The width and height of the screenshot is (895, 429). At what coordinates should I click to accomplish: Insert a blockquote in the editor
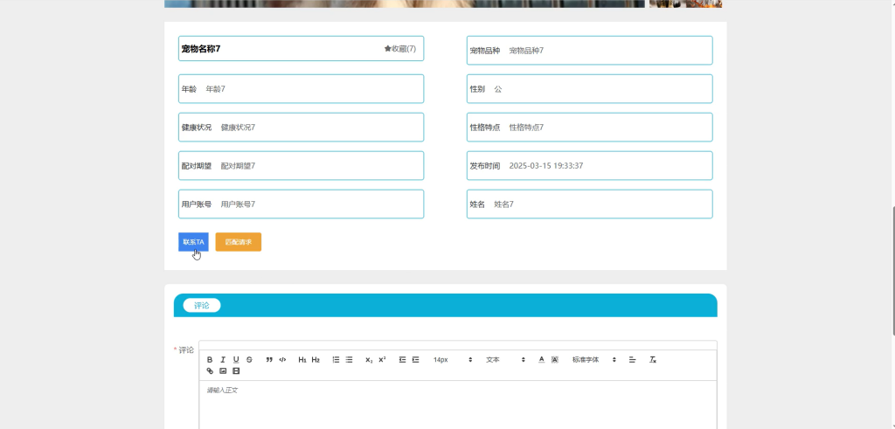tap(269, 360)
